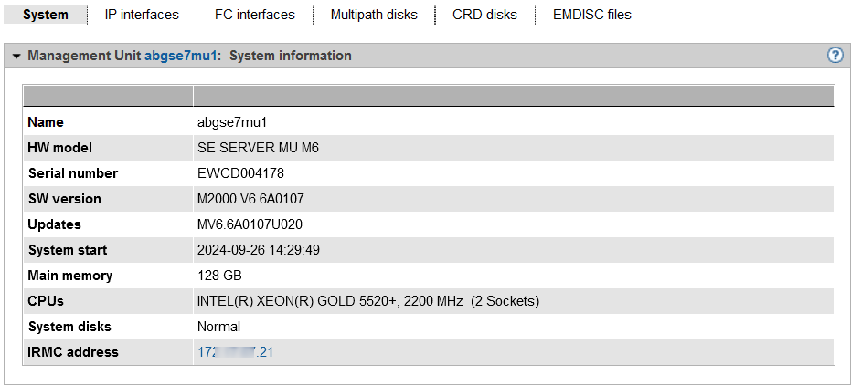Show the CRD disks tab
Screen dimensions: 851x385
point(484,15)
